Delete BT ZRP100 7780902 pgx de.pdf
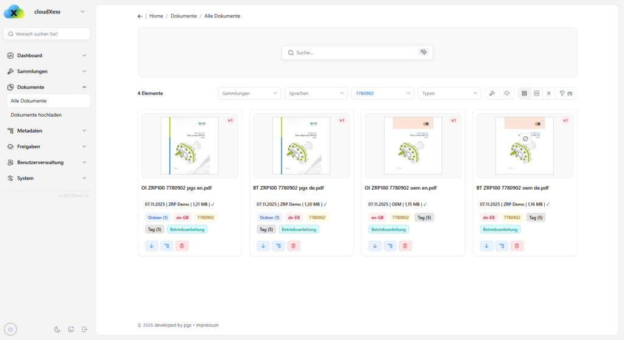The image size is (624, 340). click(x=293, y=246)
